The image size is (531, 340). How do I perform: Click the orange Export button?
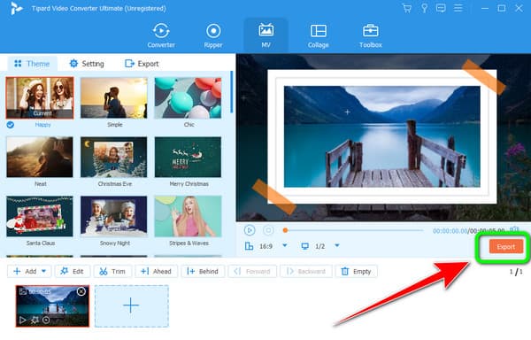pyautogui.click(x=506, y=247)
